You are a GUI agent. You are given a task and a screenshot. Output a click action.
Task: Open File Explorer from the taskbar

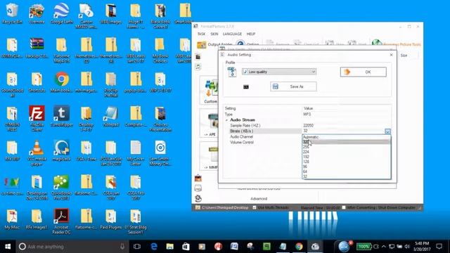170,247
